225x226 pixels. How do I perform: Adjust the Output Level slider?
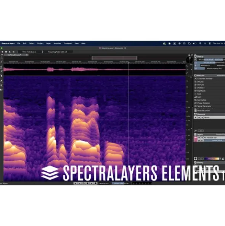[x=121, y=183]
